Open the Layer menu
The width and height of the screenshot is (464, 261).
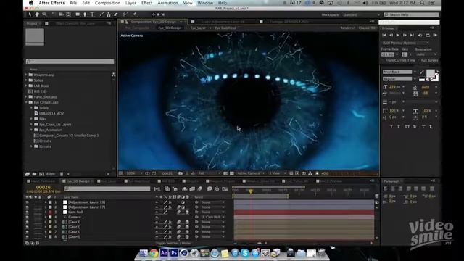[x=130, y=3]
